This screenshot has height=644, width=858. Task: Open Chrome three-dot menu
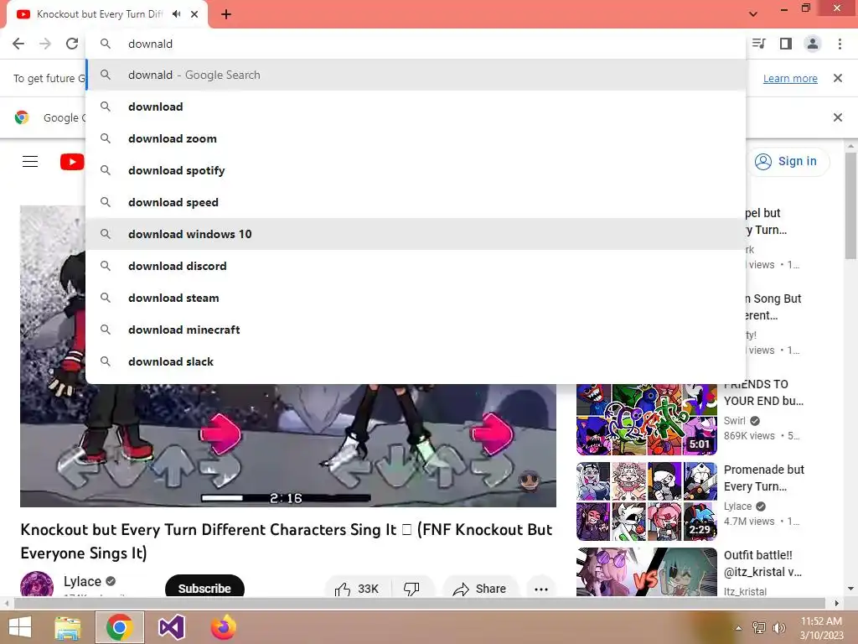[x=840, y=44]
